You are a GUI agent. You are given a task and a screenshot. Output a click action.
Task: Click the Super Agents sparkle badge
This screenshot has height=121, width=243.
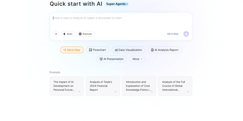point(117,4)
